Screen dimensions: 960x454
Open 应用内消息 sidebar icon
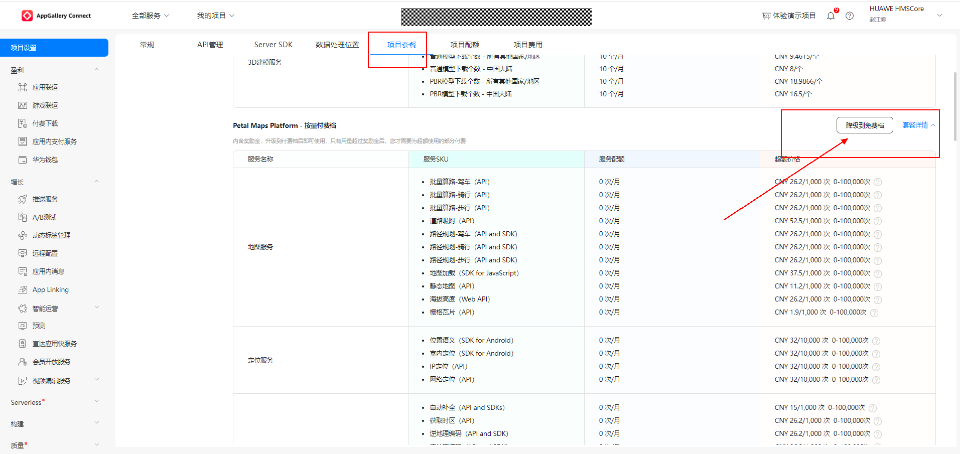[x=23, y=271]
